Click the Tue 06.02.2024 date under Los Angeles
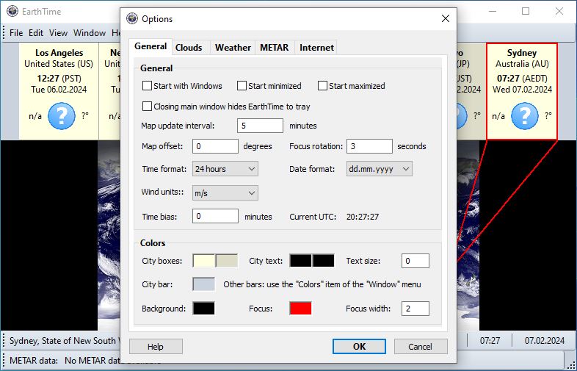The height and width of the screenshot is (371, 577). pyautogui.click(x=59, y=90)
